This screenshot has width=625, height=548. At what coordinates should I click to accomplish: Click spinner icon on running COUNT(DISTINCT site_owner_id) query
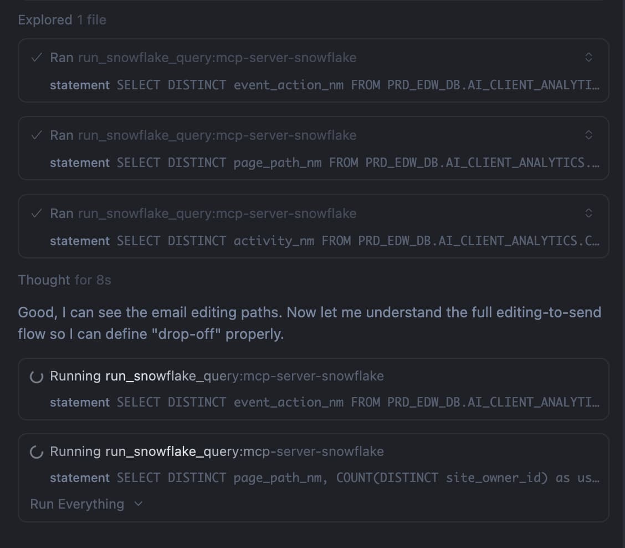click(37, 452)
